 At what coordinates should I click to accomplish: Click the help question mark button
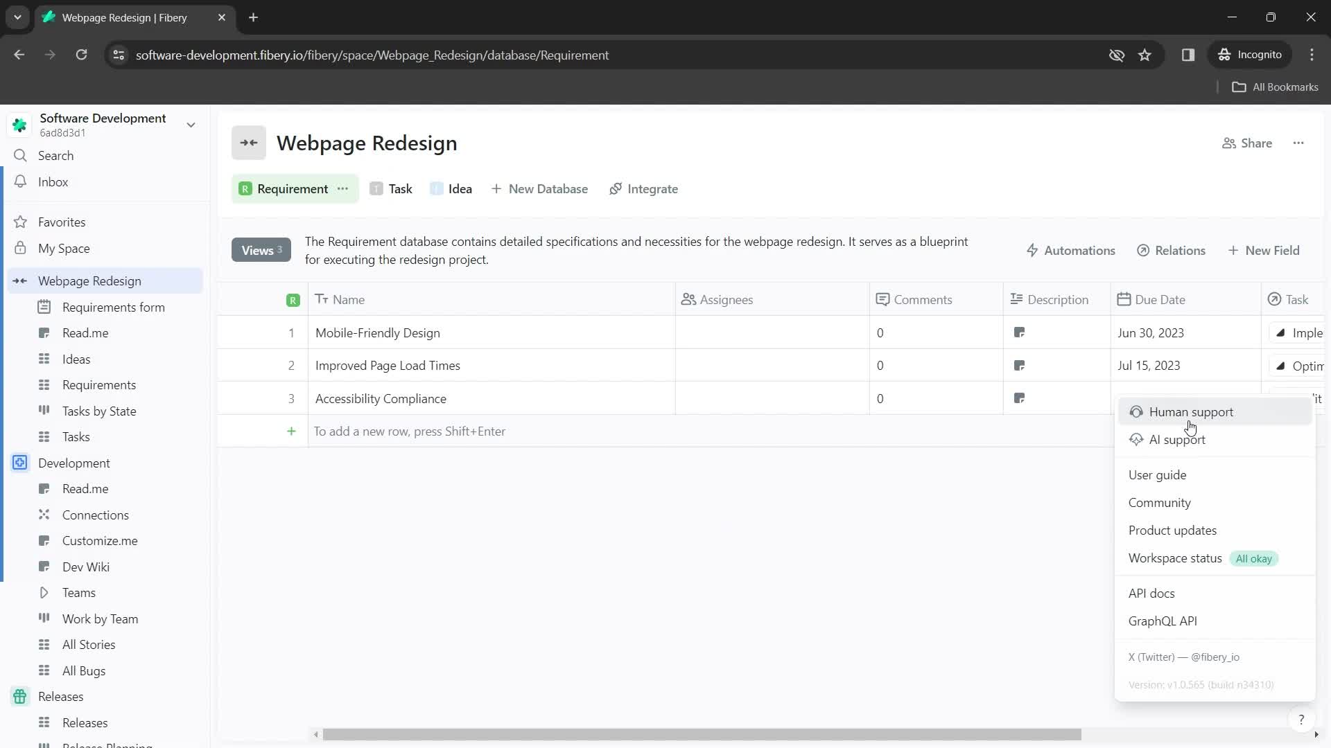(x=1301, y=720)
